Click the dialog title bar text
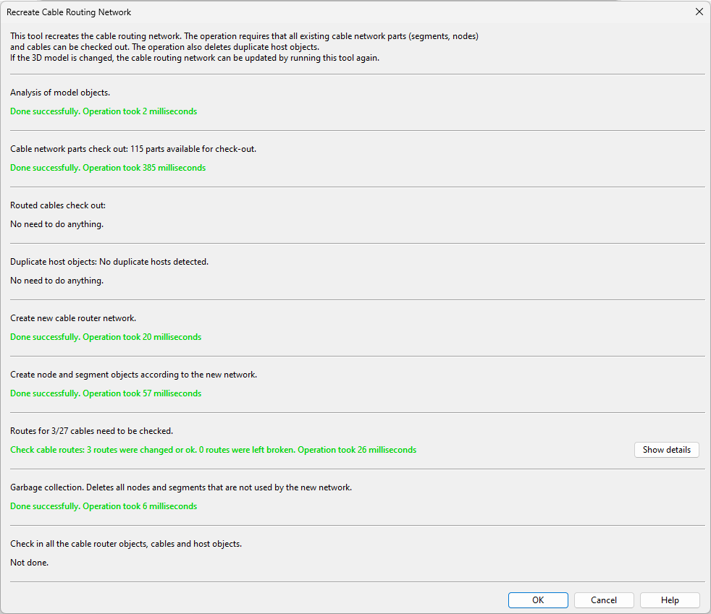The width and height of the screenshot is (711, 614). (69, 12)
